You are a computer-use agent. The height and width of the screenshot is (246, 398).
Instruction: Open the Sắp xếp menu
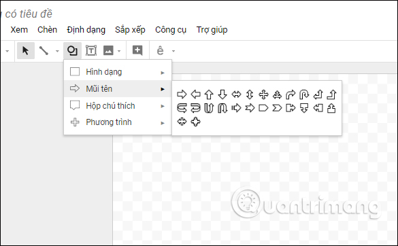click(x=130, y=30)
